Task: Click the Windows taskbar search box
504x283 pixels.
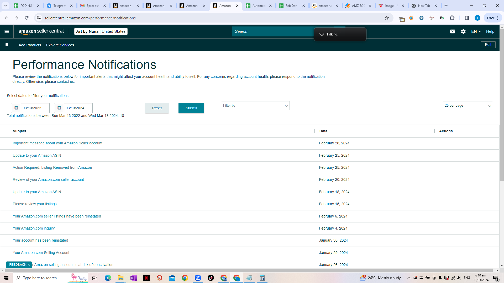Action: [x=50, y=278]
